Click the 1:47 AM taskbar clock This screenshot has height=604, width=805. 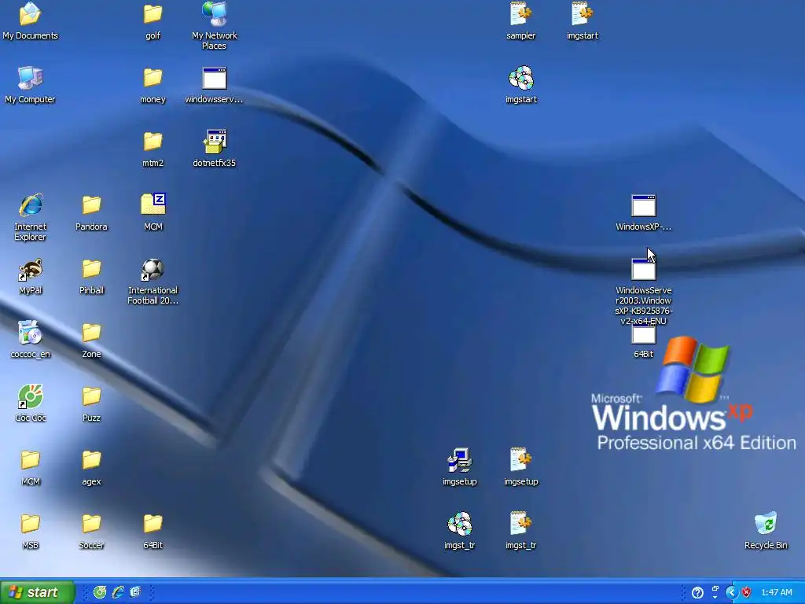point(776,593)
